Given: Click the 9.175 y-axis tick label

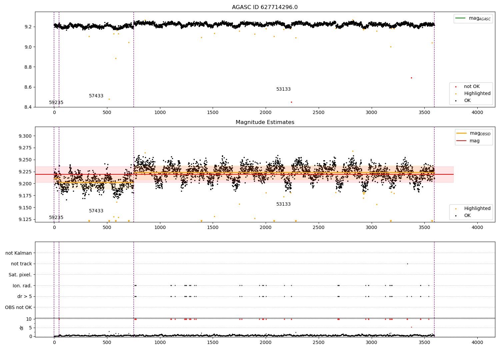Looking at the screenshot, I should coord(25,196).
